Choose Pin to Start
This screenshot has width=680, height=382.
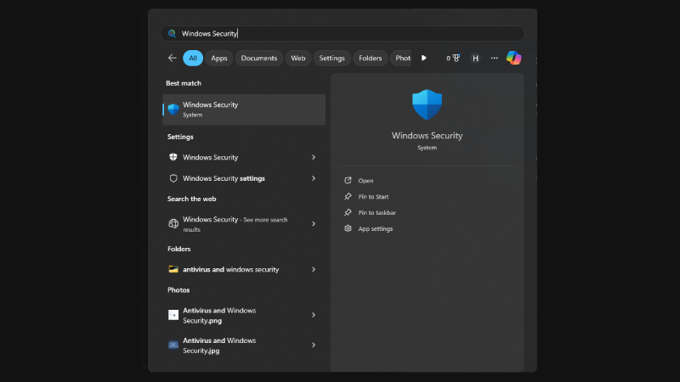tap(373, 197)
